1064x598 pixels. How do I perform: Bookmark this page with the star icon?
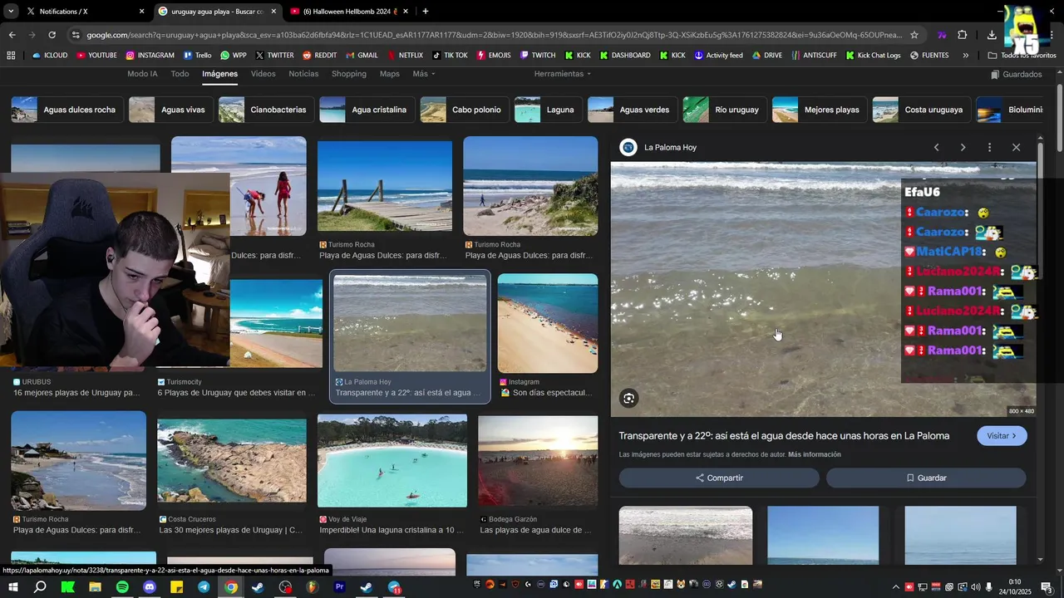click(914, 35)
